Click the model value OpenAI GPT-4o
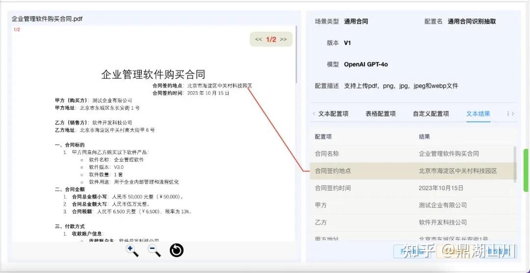The height and width of the screenshot is (273, 530). tap(366, 64)
